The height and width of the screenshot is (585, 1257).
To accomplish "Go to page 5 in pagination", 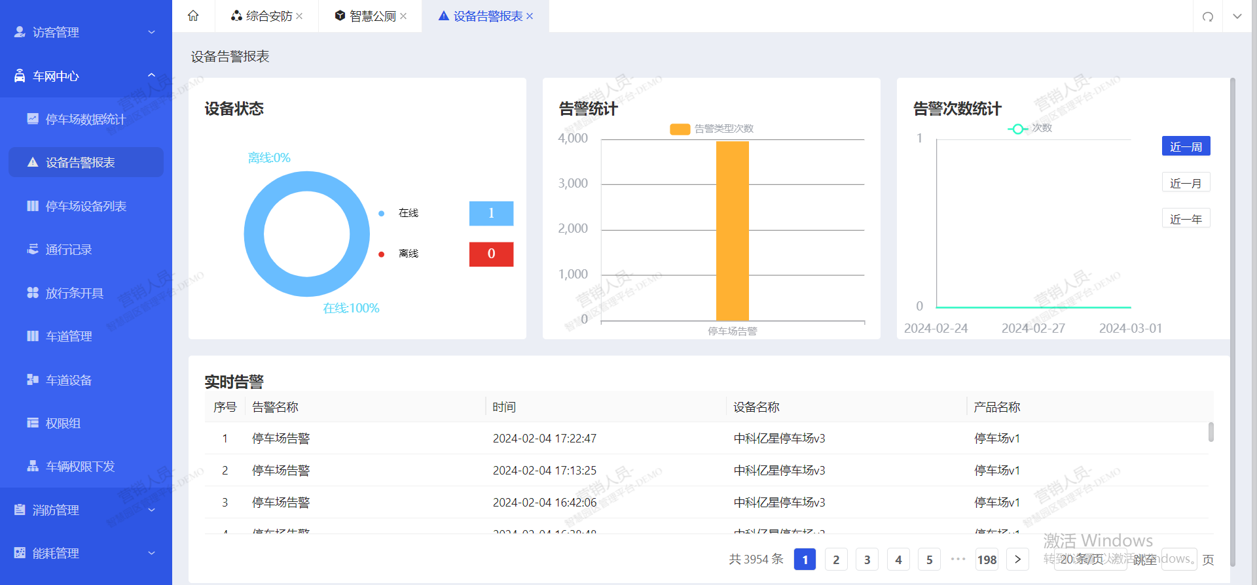I will click(929, 560).
